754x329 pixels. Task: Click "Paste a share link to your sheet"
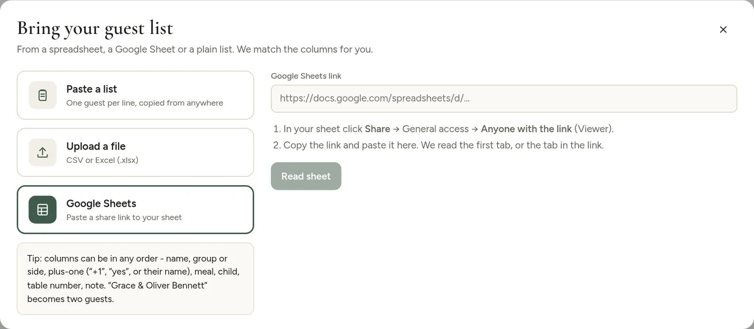click(124, 217)
